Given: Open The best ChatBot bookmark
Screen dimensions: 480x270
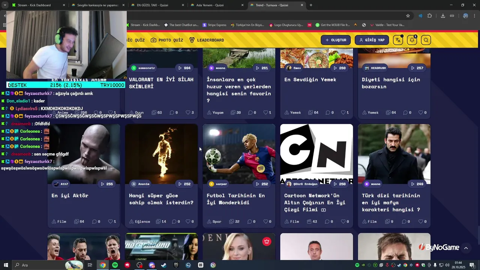Looking at the screenshot, I should pyautogui.click(x=181, y=25).
